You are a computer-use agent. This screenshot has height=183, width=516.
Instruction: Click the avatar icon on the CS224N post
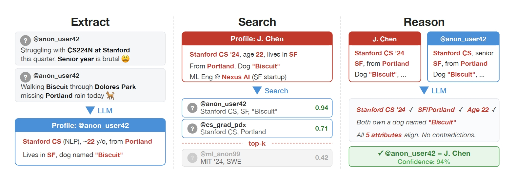[x=25, y=40]
